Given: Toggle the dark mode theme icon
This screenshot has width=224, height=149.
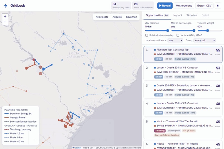Looking at the screenshot, I should click(x=218, y=6).
